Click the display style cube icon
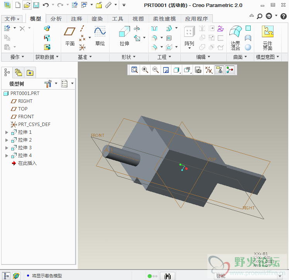Image resolution: width=289 pixels, height=280 pixels. [176, 70]
